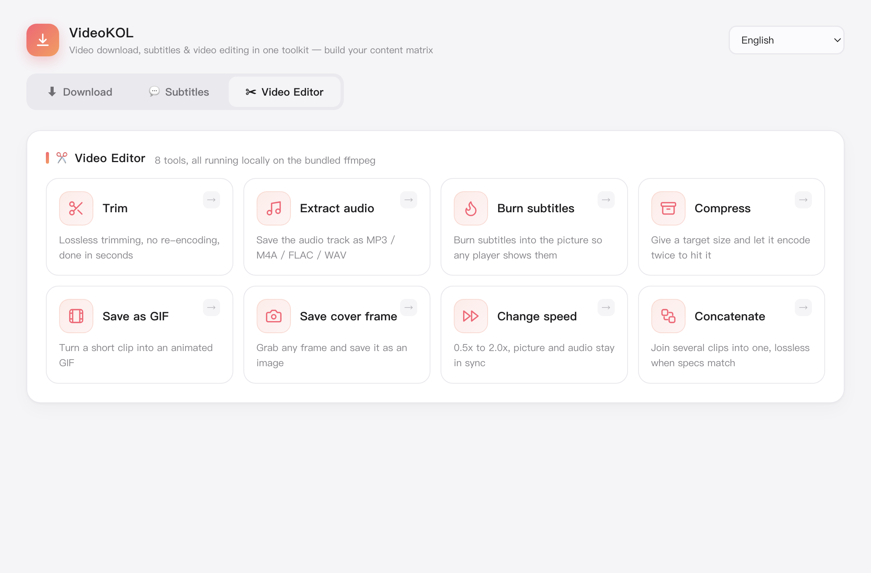
Task: Switch to the Subtitles tab
Action: tap(179, 92)
